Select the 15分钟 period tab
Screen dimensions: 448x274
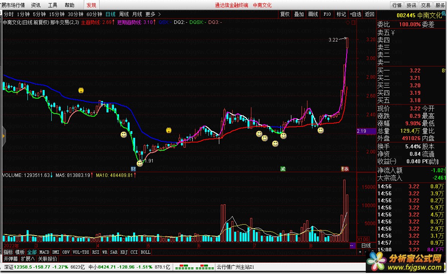(x=57, y=14)
